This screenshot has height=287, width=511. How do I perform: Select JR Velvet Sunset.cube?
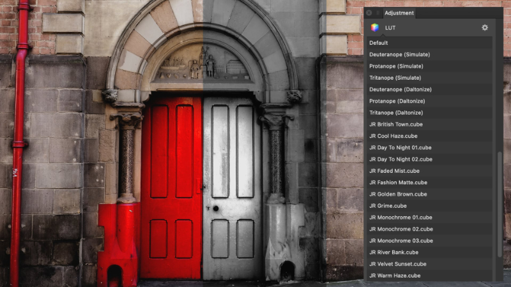pos(429,264)
